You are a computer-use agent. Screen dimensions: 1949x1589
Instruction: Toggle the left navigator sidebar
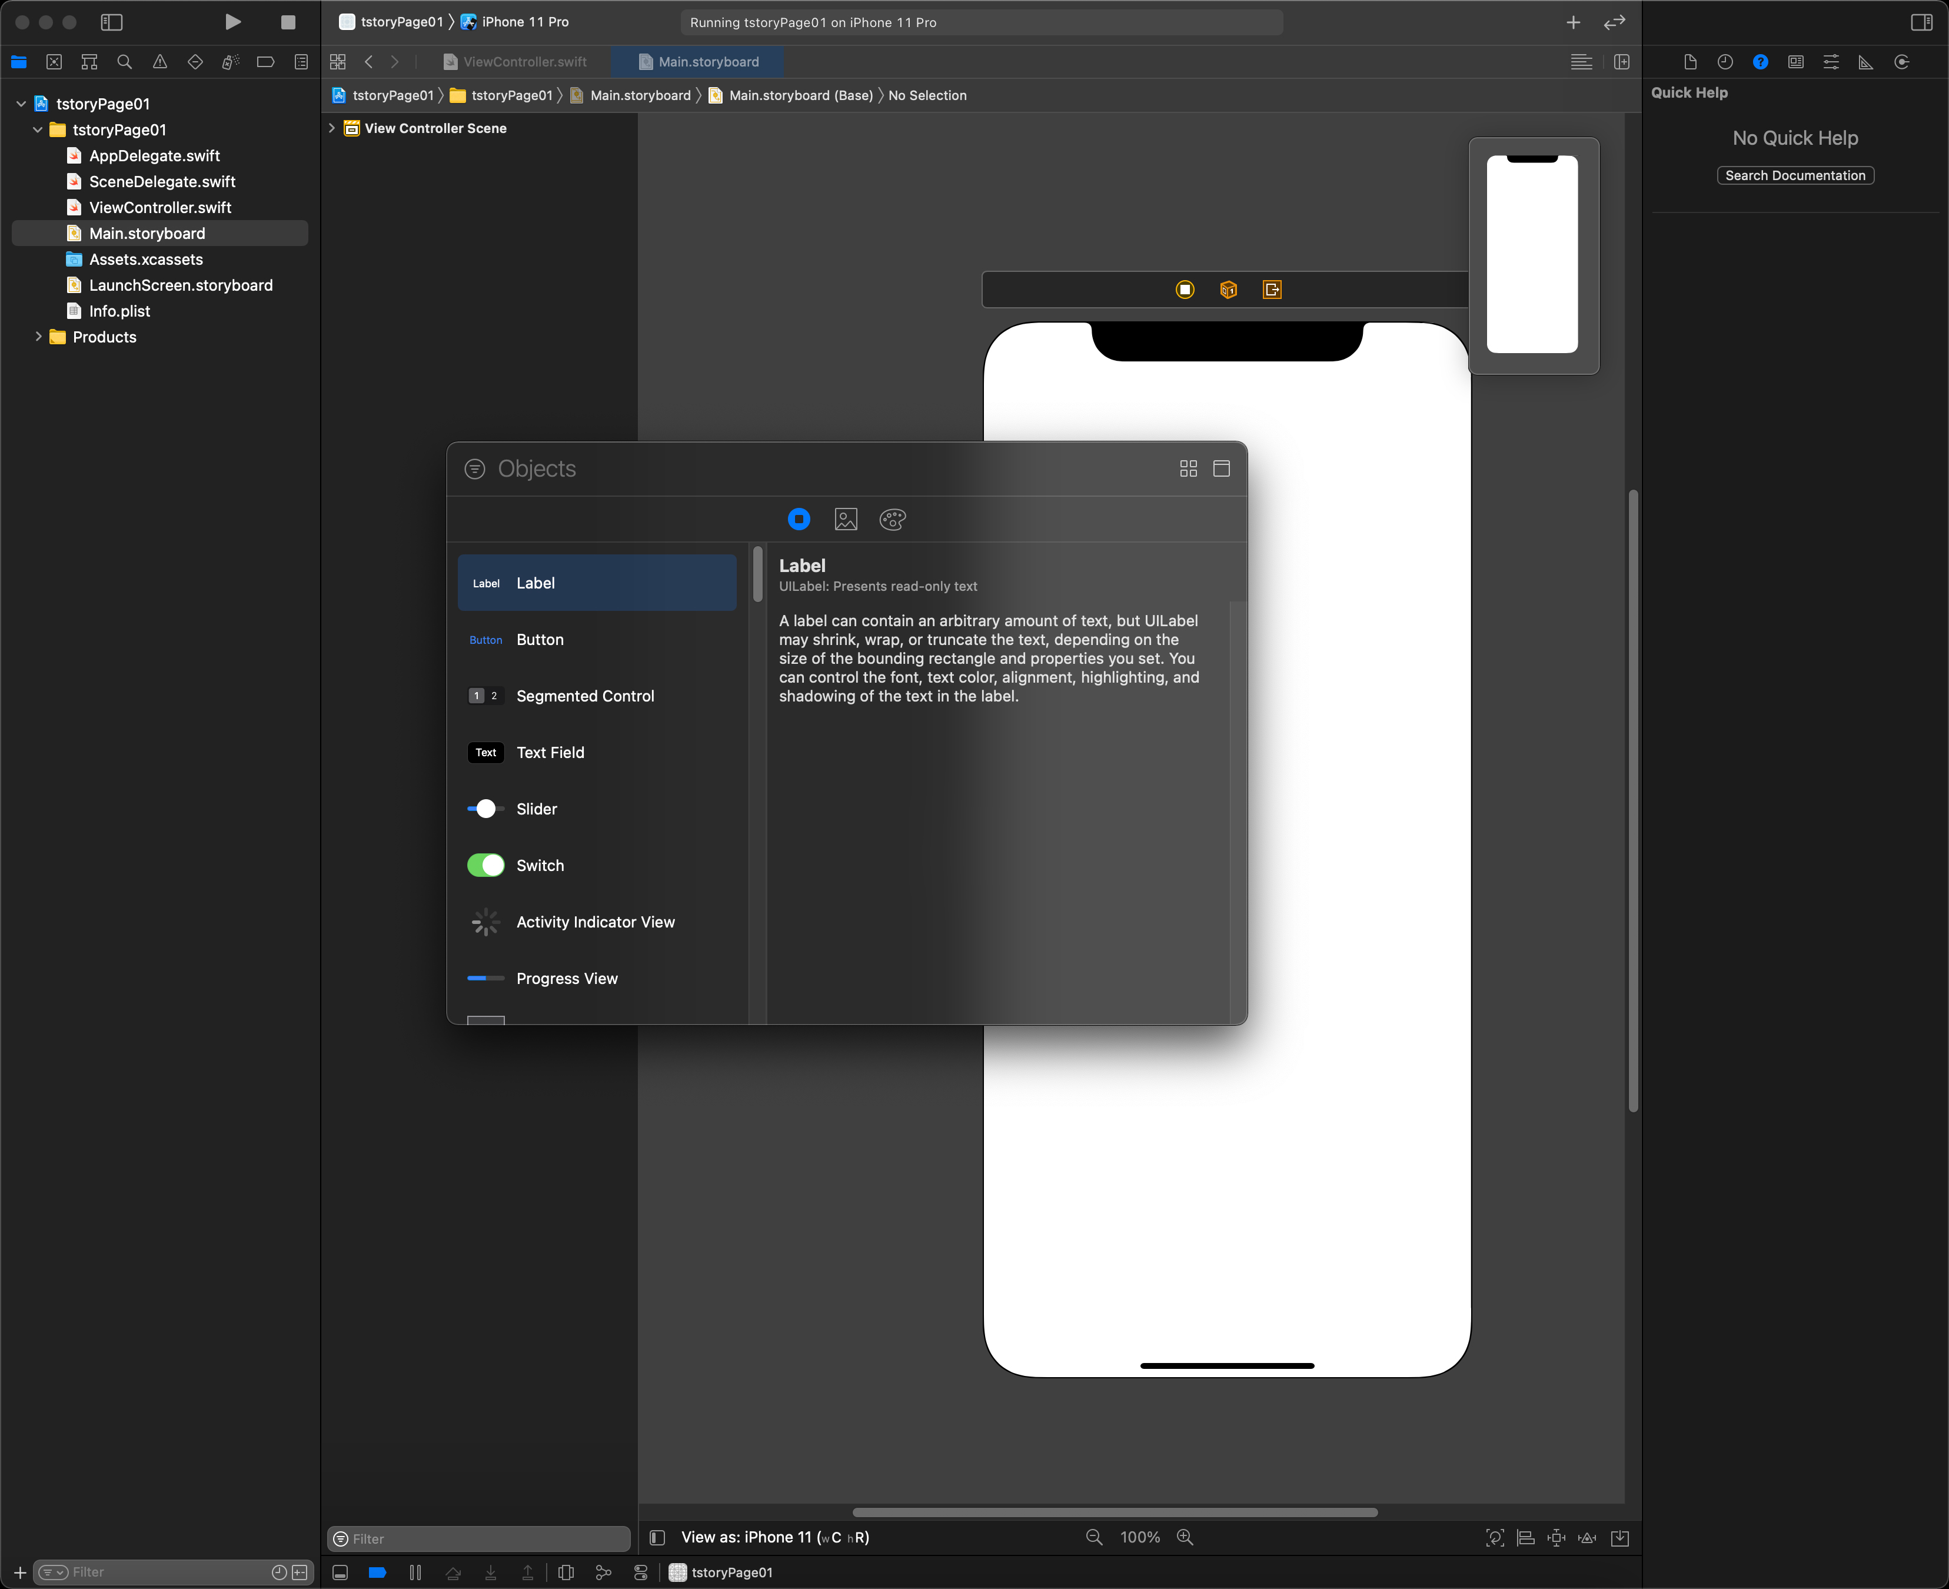[112, 22]
